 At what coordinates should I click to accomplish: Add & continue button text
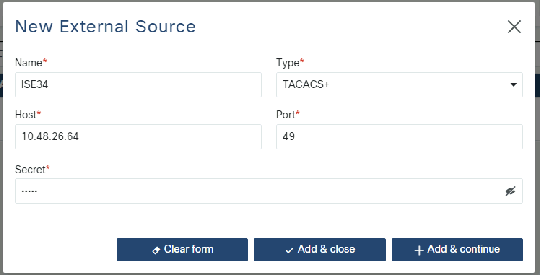tap(463, 249)
